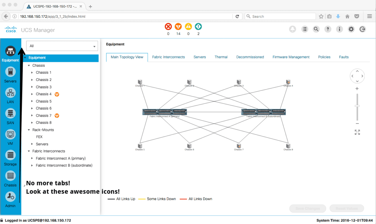376x224 pixels.
Task: Select Fabric Interconnect B in topology
Action: (264, 112)
